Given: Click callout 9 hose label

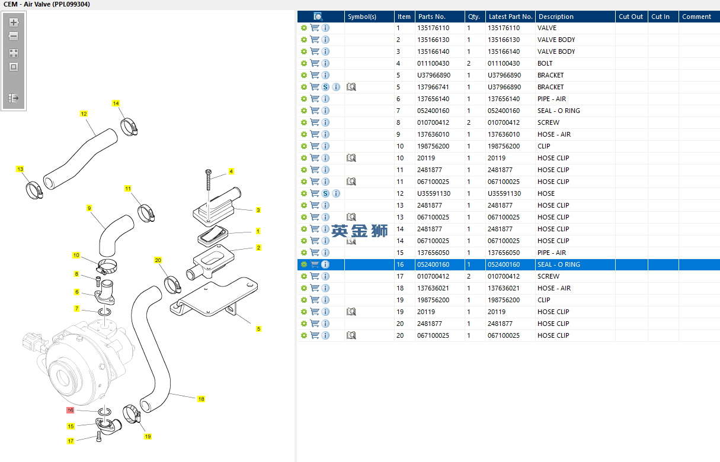Looking at the screenshot, I should pos(89,208).
